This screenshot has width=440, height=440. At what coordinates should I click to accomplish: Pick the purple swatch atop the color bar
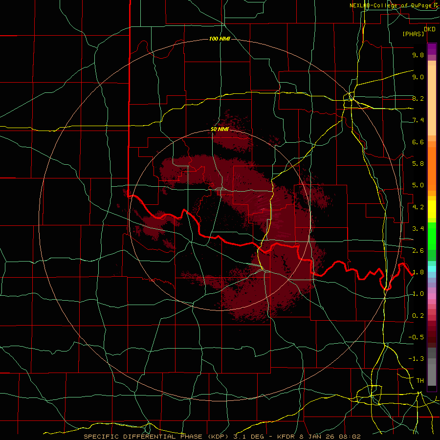432,49
